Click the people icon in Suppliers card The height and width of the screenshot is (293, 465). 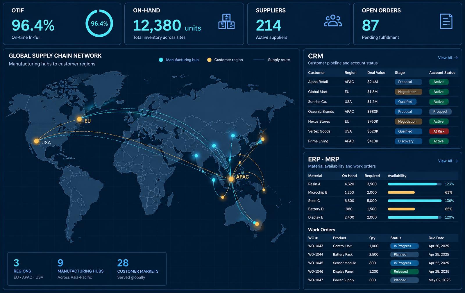333,21
